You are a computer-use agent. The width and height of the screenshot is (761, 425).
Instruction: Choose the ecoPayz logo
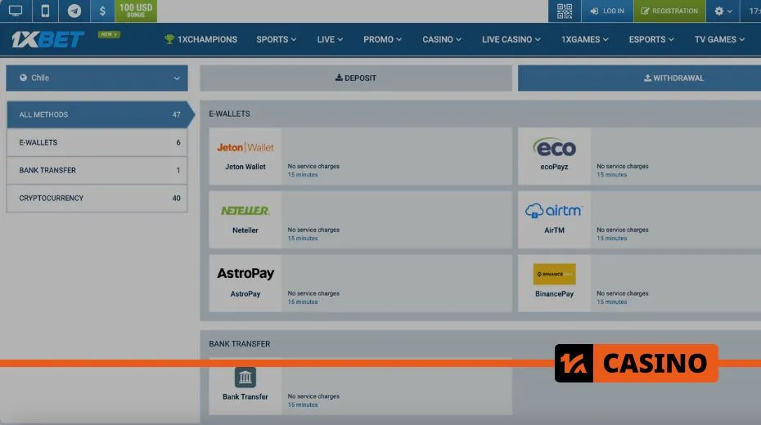554,147
